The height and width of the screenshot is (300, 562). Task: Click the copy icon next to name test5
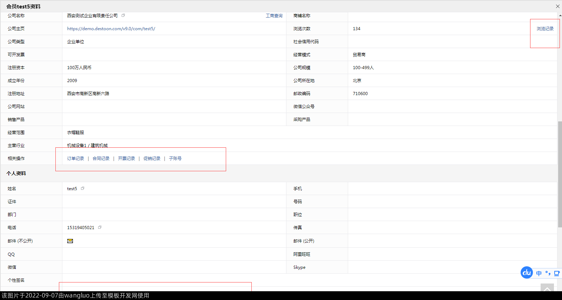coord(83,188)
